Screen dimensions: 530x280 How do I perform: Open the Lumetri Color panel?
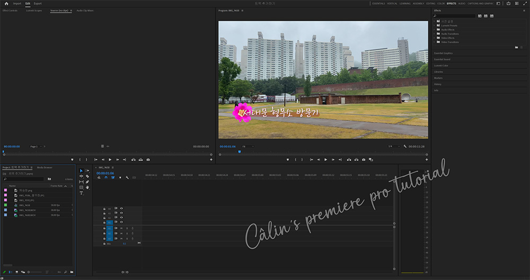click(x=441, y=66)
